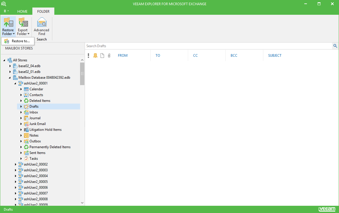Select the Permanently Deleted Items folder
The width and height of the screenshot is (339, 213).
50,147
